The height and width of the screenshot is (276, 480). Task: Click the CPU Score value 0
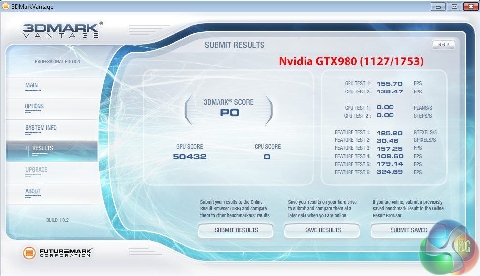coord(267,157)
